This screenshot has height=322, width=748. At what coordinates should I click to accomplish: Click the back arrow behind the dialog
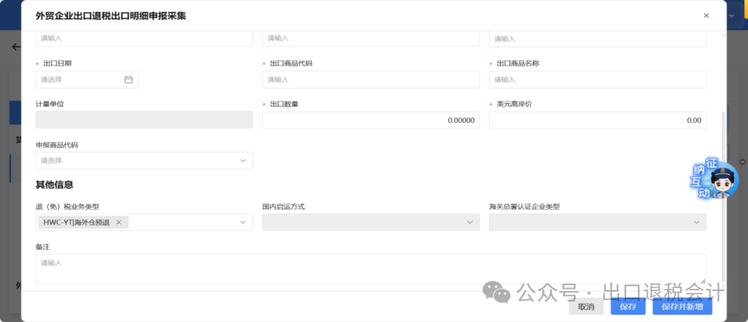click(16, 47)
